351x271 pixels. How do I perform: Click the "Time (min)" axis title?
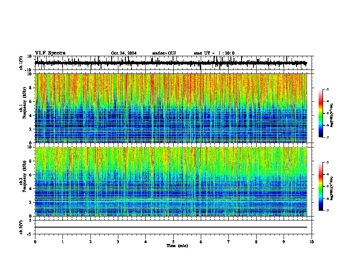177,246
